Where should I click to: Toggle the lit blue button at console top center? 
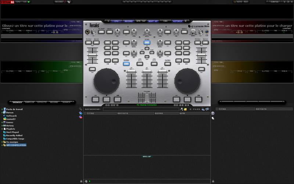pyautogui.click(x=147, y=43)
